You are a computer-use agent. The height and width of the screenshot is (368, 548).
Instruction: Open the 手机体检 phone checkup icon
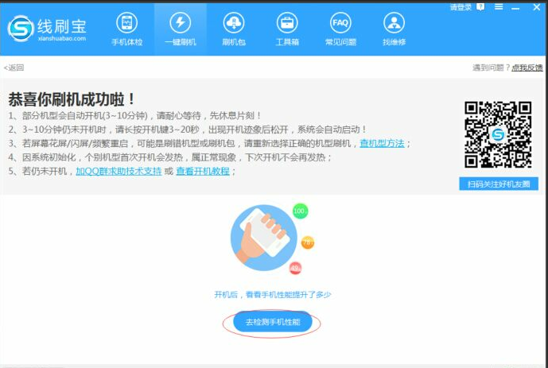[x=126, y=29]
